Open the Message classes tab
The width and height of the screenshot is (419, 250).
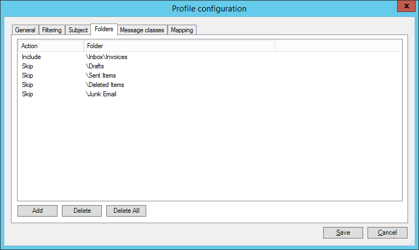click(x=142, y=30)
